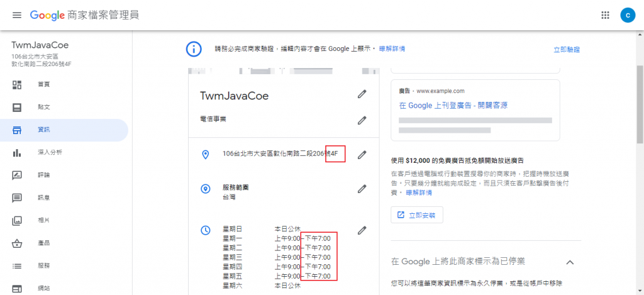Click the 星期六 本日公休 row
The width and height of the screenshot is (644, 295).
pos(262,286)
